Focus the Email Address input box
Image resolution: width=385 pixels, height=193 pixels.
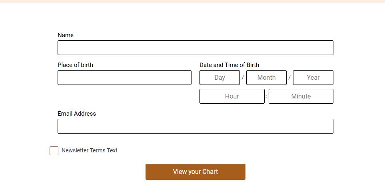[195, 126]
